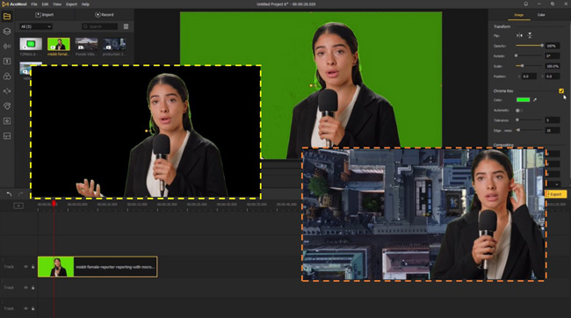571x318 pixels.
Task: Adjust the Tolerance slider
Action: pyautogui.click(x=529, y=119)
